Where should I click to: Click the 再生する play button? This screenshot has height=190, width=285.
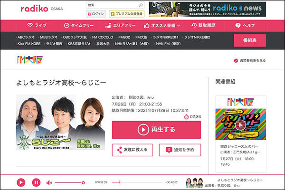156,130
